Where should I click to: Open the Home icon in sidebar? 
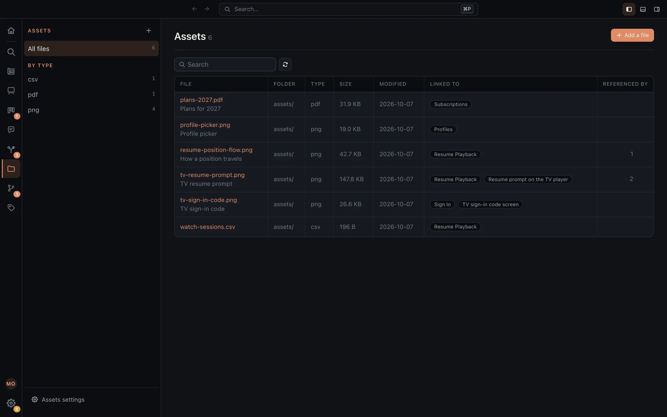[x=11, y=31]
